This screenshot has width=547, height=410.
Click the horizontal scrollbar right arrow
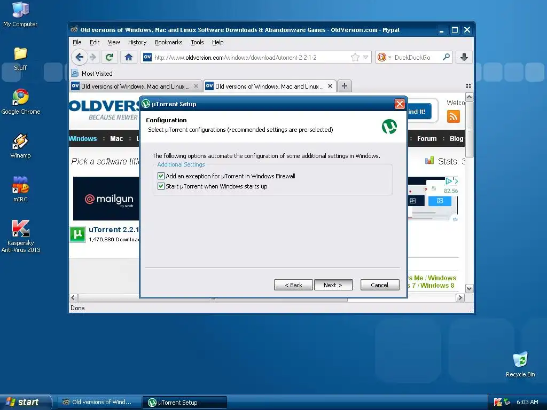[460, 298]
